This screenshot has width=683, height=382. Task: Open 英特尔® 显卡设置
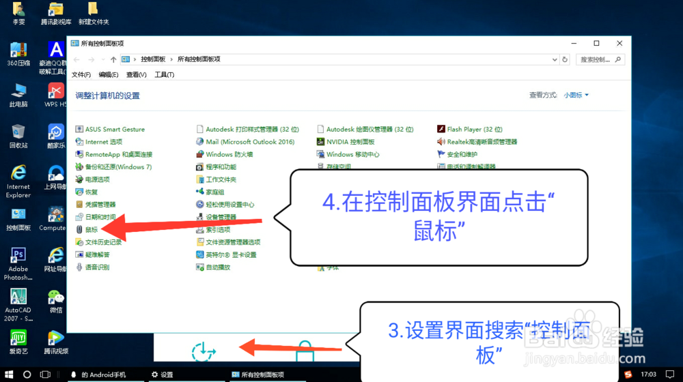227,255
